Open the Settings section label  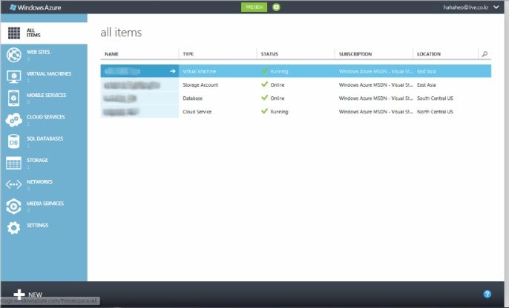coord(37,225)
